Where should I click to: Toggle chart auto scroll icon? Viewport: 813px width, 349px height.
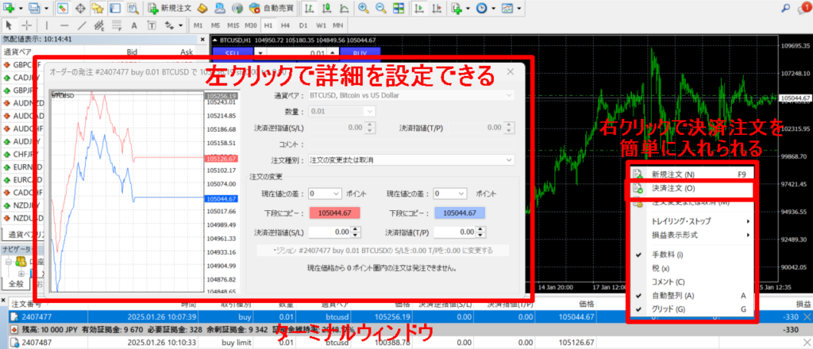(421, 8)
